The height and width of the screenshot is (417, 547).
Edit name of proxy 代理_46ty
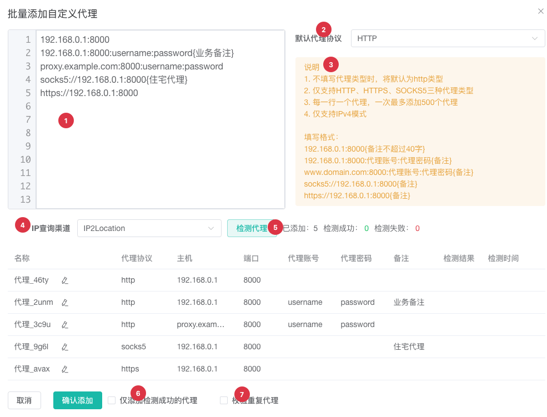(64, 280)
